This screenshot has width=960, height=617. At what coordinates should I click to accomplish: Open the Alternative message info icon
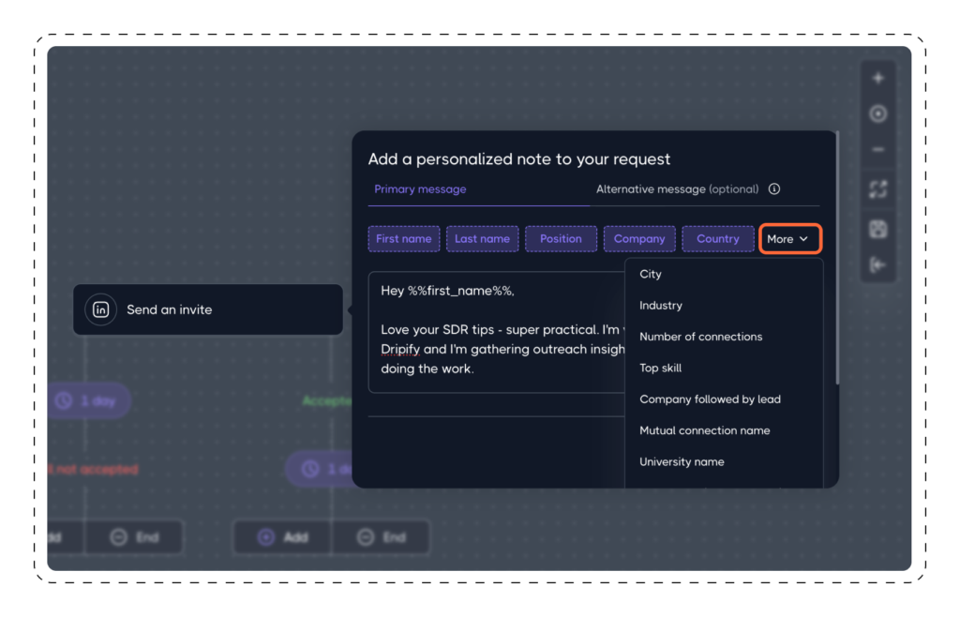tap(773, 188)
